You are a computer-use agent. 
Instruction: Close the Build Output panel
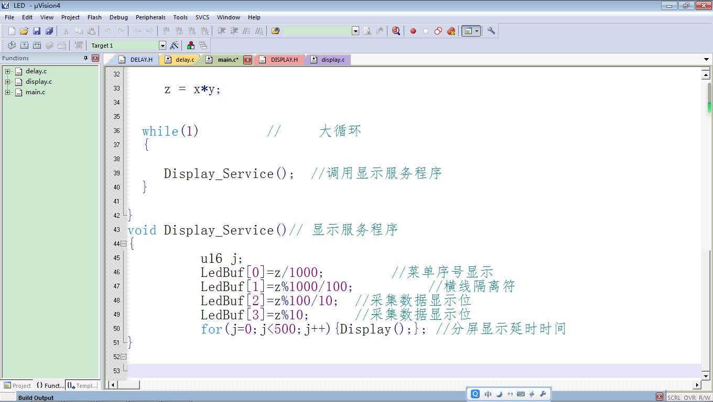(660, 397)
